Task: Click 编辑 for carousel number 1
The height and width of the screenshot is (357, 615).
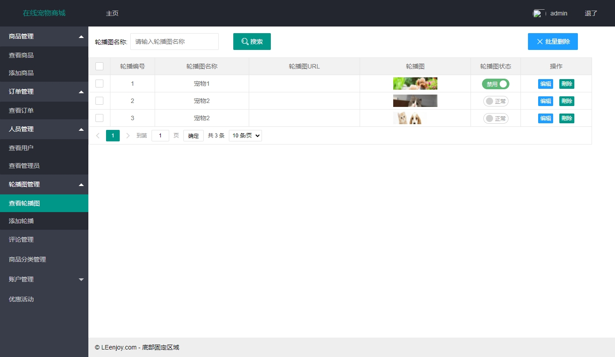Action: click(x=546, y=84)
